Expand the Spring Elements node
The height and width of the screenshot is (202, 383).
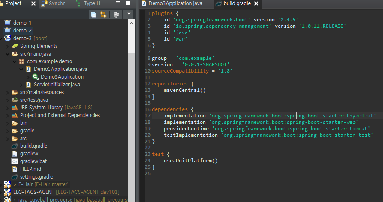pyautogui.click(x=7, y=46)
